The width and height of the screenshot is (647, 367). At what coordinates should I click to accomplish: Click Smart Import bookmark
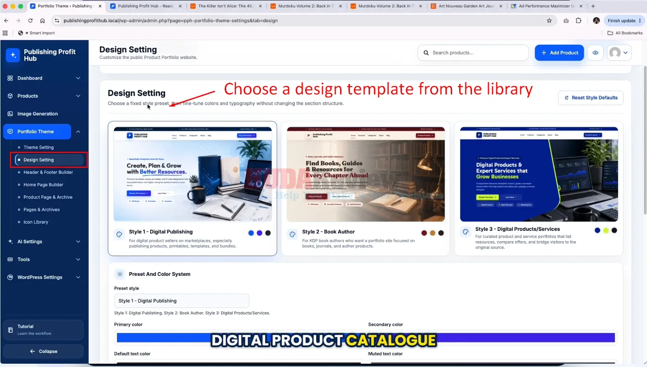[36, 33]
